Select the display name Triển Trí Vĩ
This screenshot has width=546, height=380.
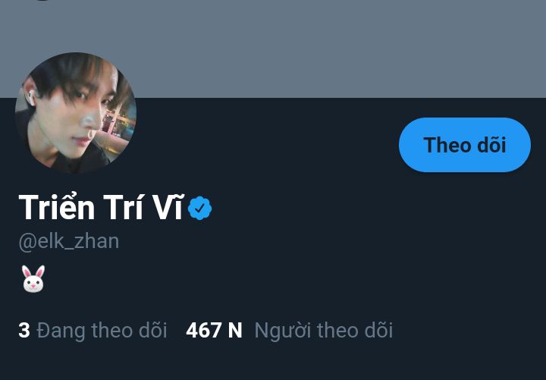tap(101, 208)
